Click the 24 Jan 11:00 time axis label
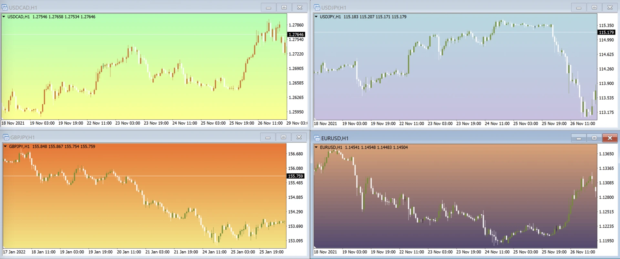The image size is (620, 259). click(x=214, y=252)
